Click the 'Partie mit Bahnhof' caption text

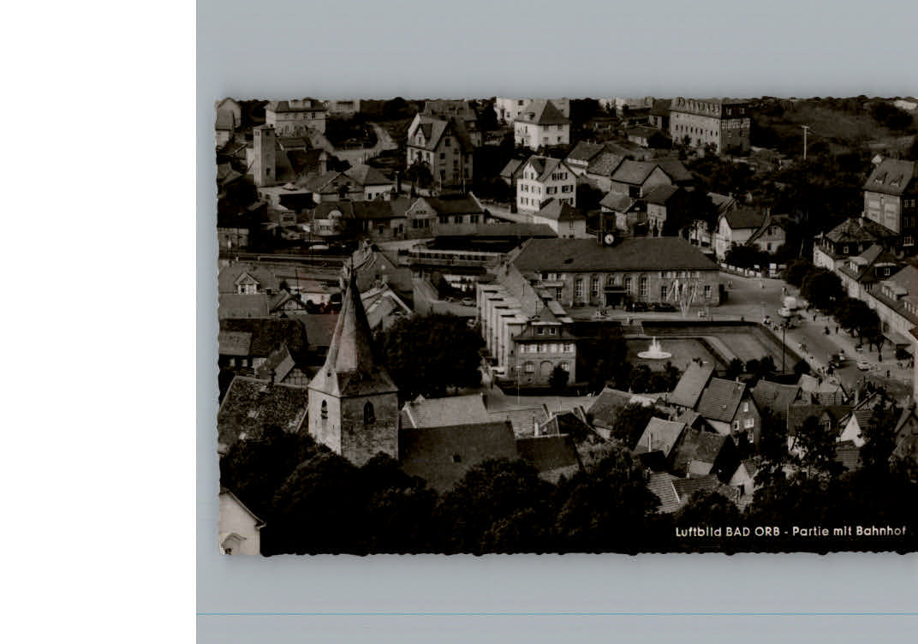(x=849, y=531)
